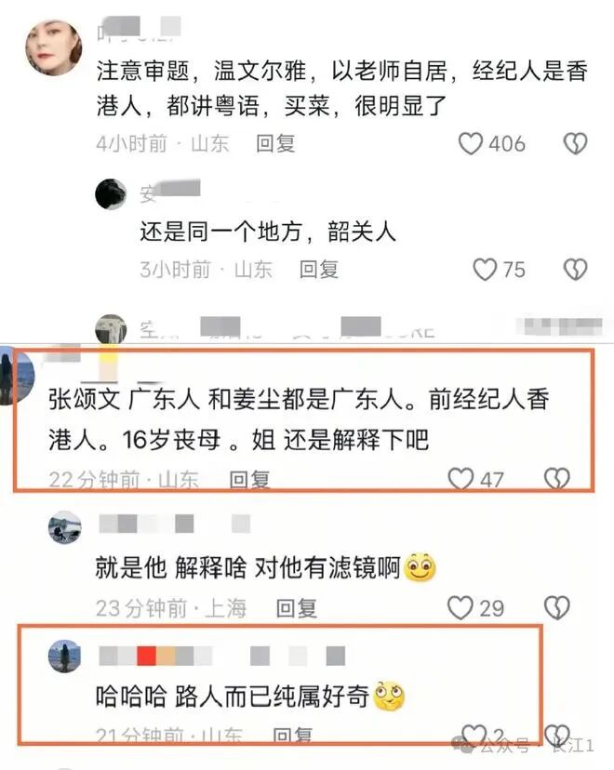Image resolution: width=614 pixels, height=770 pixels.
Task: Dislike the 张颂文 广东人 comment
Action: click(x=557, y=479)
